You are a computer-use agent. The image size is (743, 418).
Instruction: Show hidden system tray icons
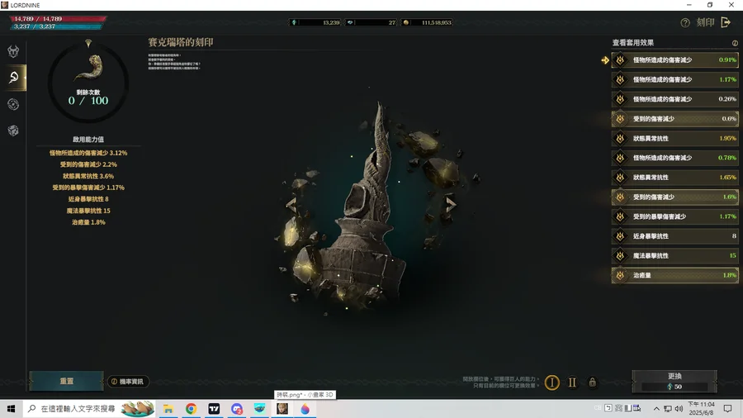coord(656,409)
